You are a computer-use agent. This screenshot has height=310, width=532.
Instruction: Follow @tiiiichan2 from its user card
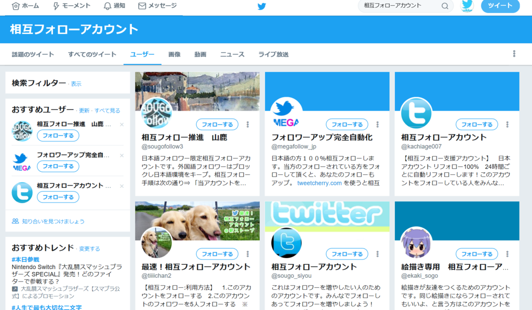pos(217,254)
